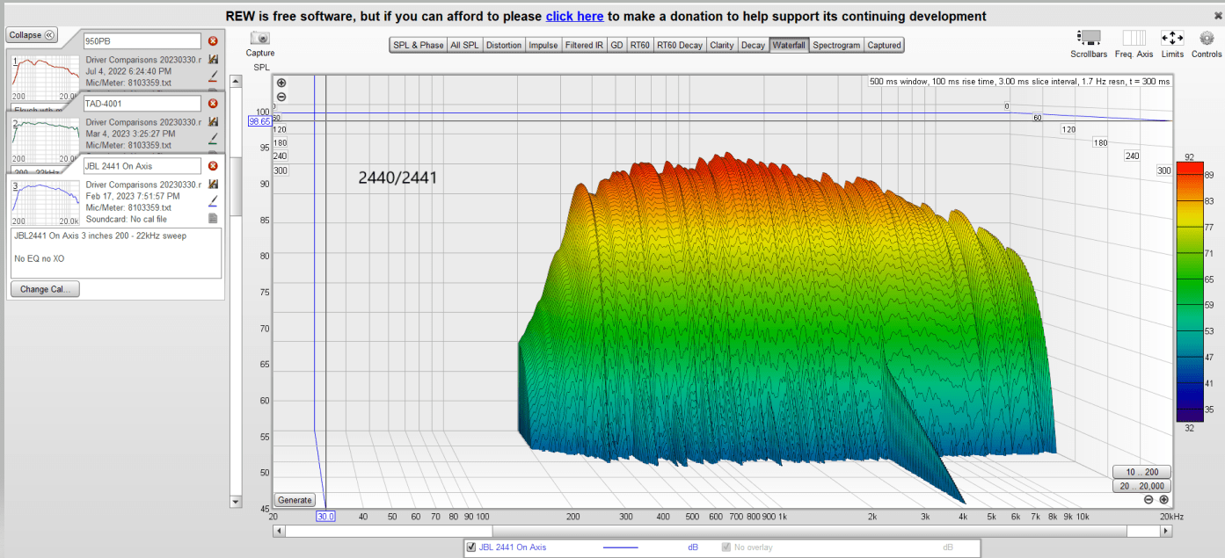Image resolution: width=1225 pixels, height=558 pixels.
Task: Open the Limits settings icon
Action: click(x=1172, y=38)
